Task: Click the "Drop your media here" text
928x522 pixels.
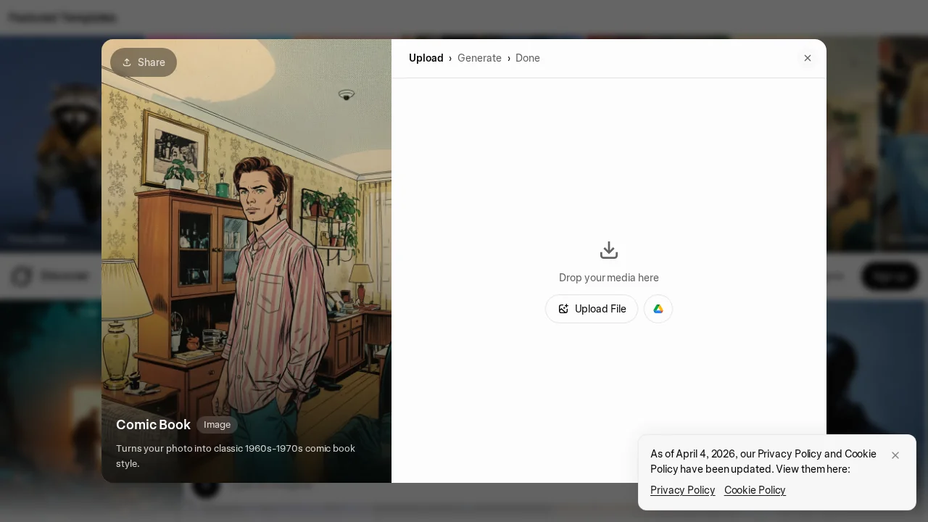Action: [609, 278]
